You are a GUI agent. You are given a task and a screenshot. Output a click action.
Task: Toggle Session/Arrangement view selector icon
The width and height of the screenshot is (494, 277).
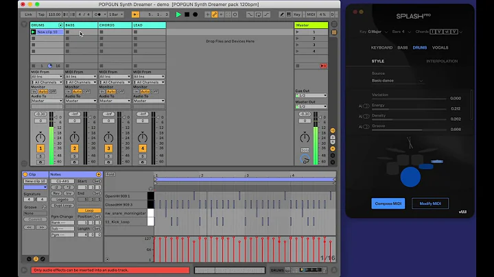(334, 25)
